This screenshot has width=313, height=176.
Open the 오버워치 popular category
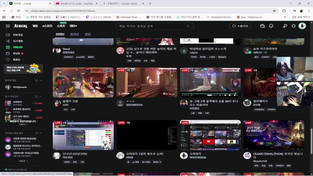[23, 103]
